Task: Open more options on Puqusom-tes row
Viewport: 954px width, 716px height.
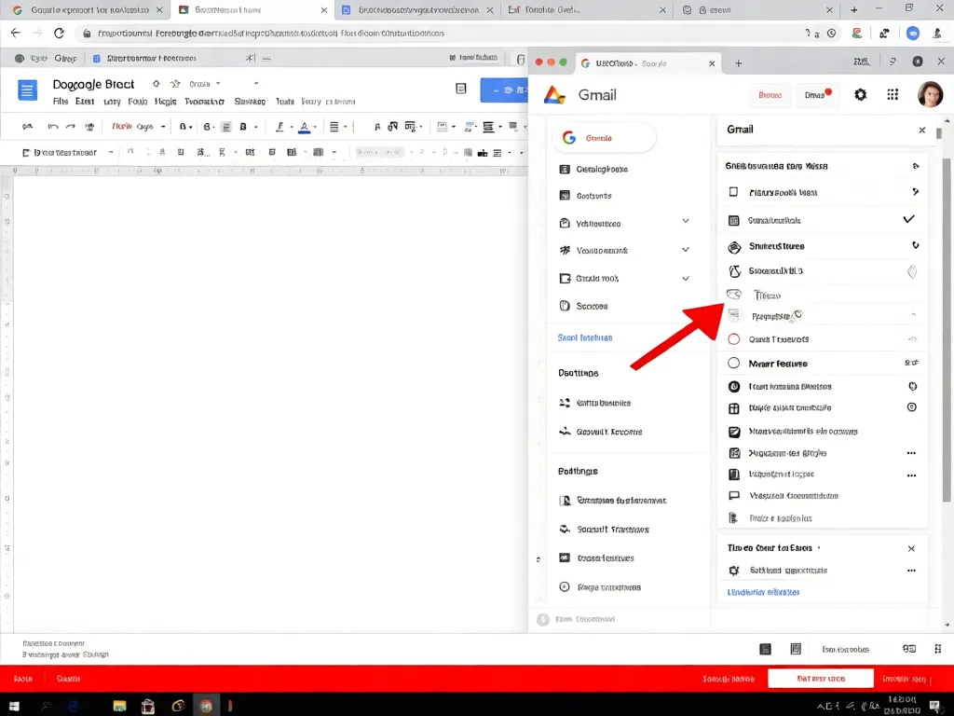Action: point(911,453)
